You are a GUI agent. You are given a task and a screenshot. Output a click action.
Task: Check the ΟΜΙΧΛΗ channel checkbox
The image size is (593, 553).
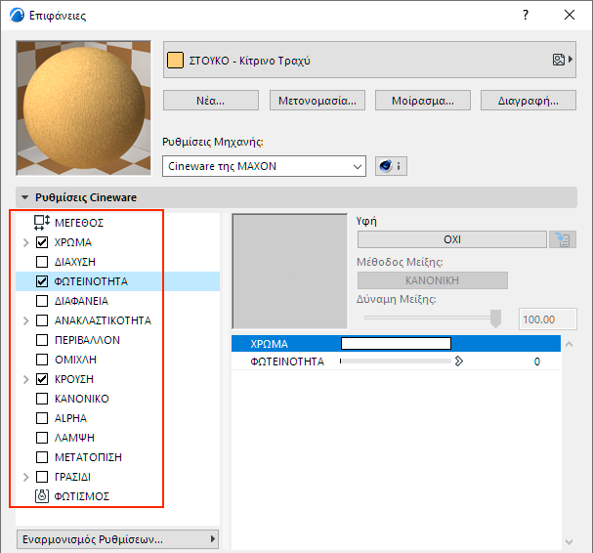tap(42, 360)
